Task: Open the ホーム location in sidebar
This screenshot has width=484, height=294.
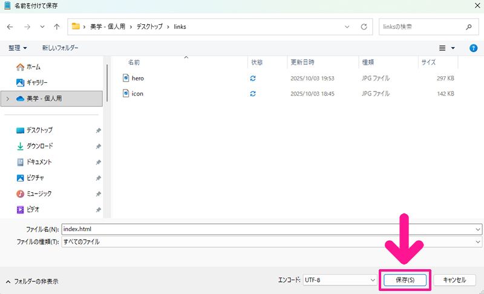Action: (33, 67)
